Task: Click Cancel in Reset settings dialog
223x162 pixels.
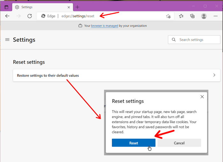Action: 179,143
